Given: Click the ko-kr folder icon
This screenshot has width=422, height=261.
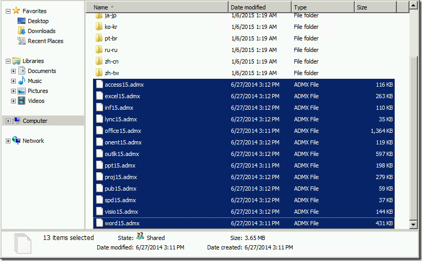Looking at the screenshot, I should pos(99,26).
